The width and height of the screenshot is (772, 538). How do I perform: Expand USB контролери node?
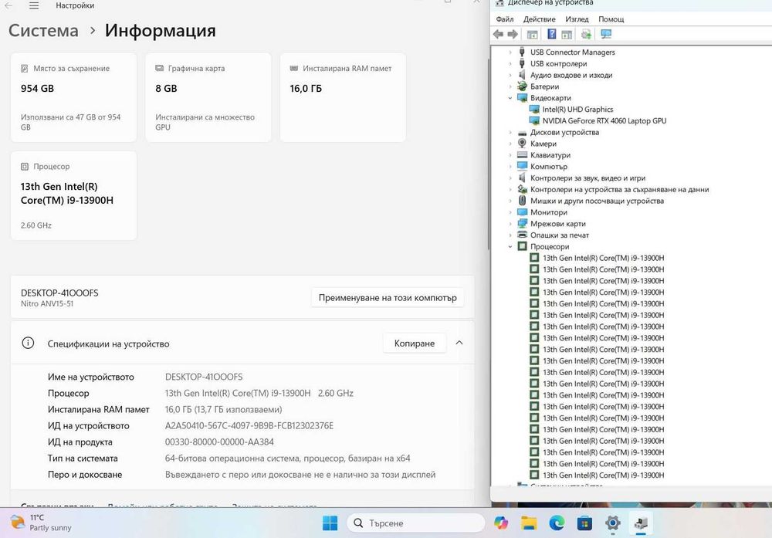pos(510,63)
